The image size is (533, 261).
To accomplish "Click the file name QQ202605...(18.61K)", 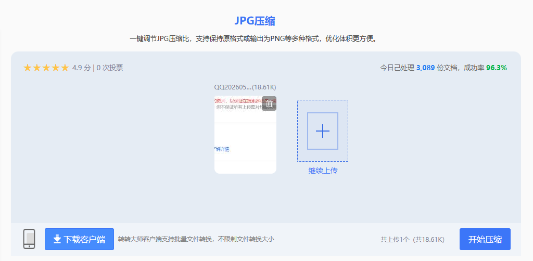I will point(245,87).
